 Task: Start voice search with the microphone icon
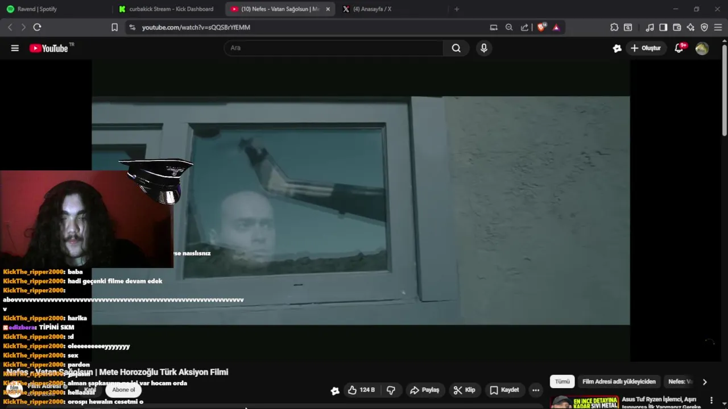[x=484, y=48]
